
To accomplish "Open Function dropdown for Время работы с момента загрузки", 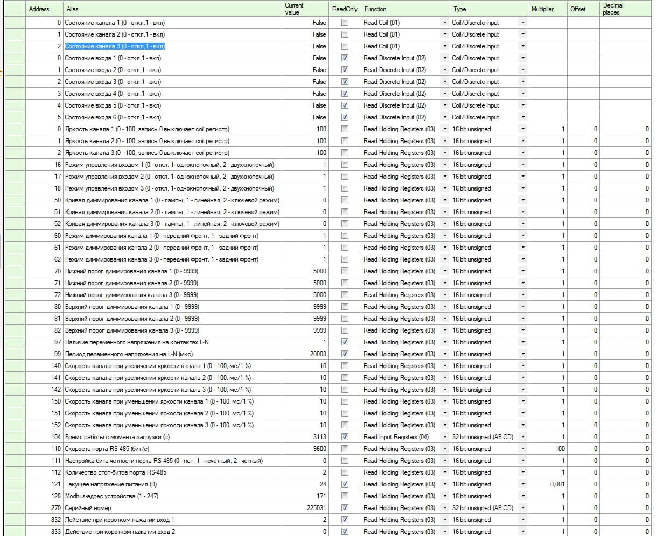I will [445, 437].
